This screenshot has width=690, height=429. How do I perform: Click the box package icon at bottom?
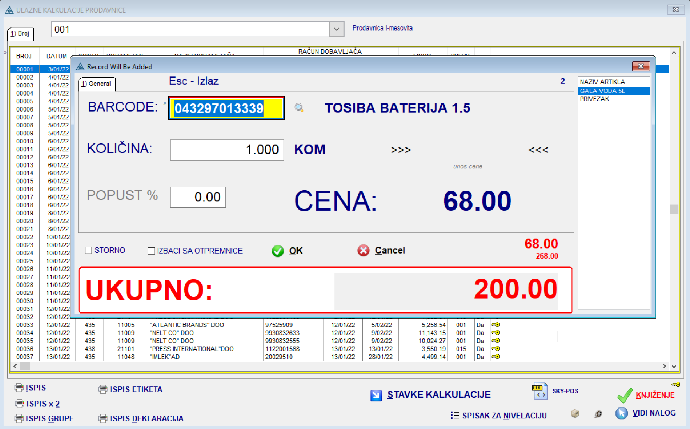tap(575, 413)
